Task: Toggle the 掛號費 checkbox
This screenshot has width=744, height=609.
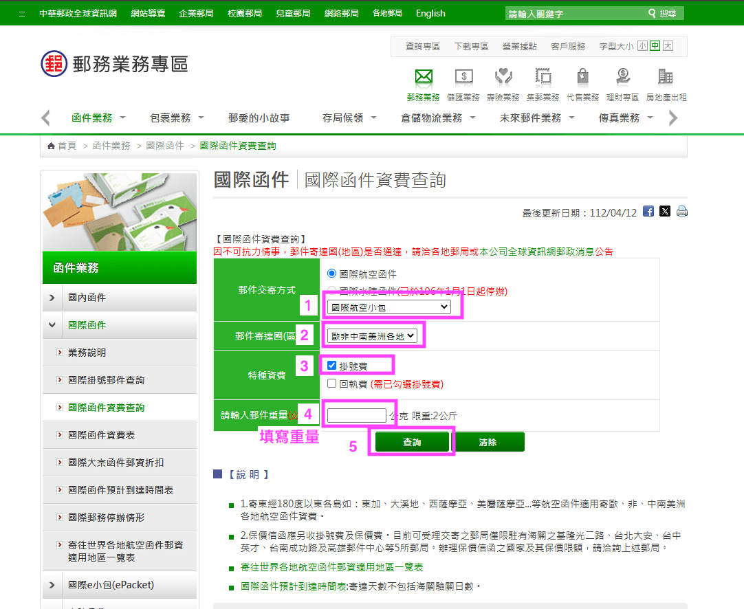Action: point(331,365)
